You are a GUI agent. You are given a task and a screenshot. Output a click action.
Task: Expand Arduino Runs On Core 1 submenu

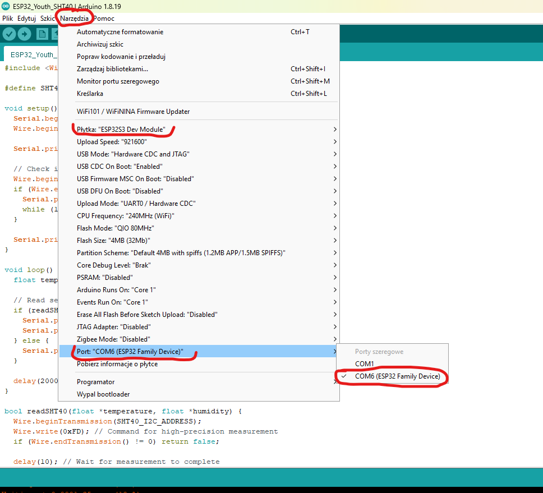tap(199, 290)
